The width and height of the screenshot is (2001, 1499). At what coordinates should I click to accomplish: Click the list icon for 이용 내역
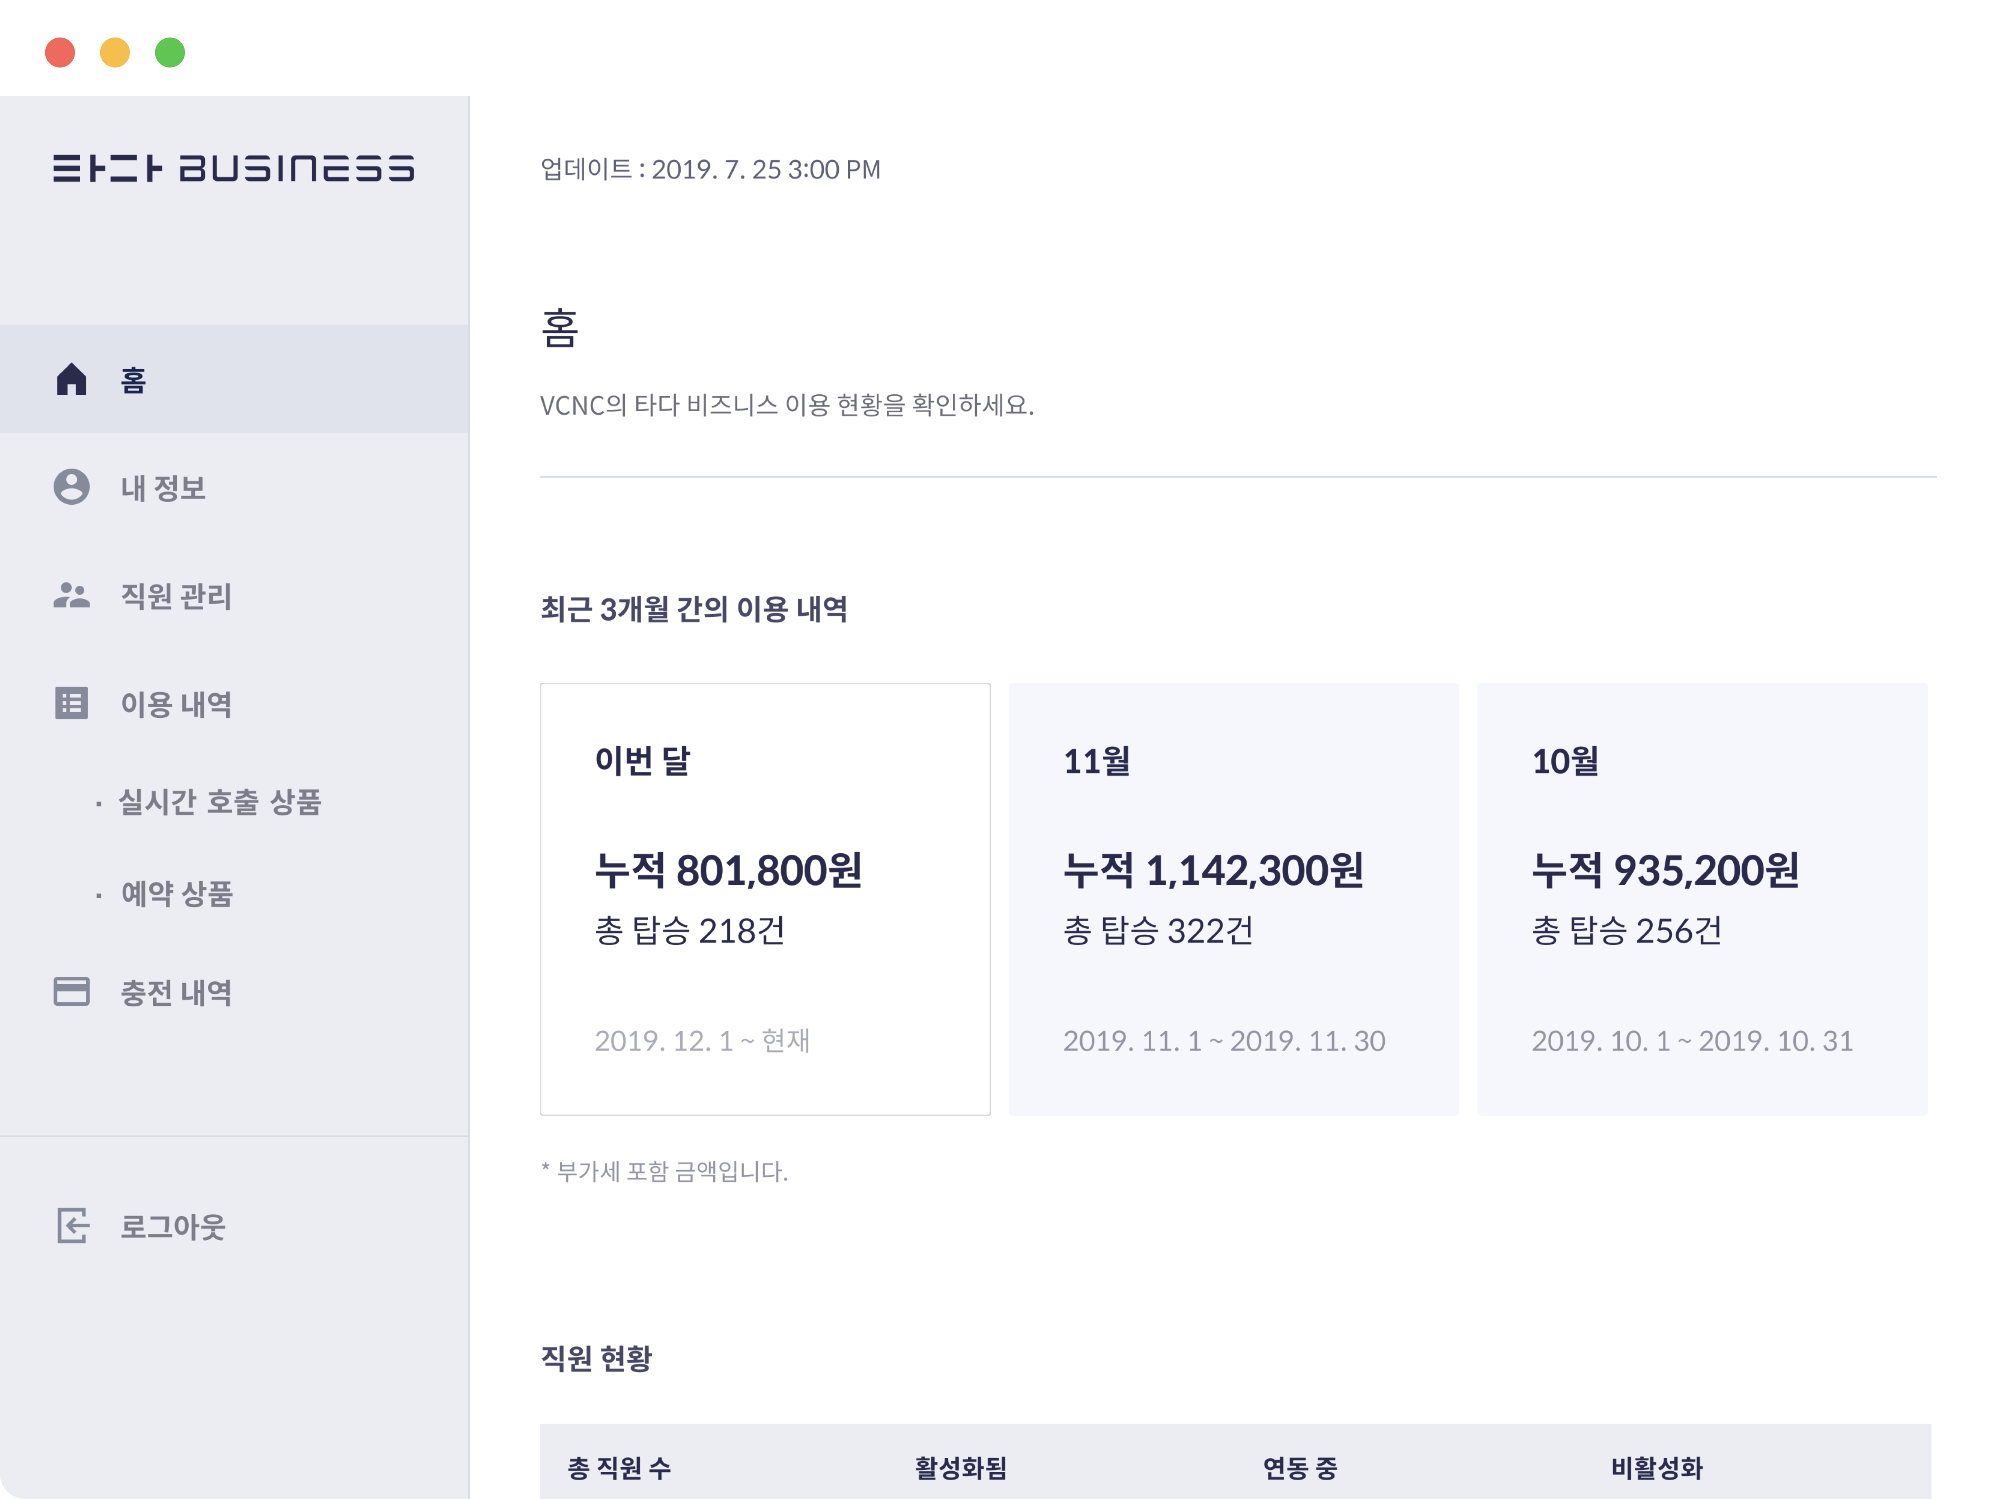pos(71,703)
